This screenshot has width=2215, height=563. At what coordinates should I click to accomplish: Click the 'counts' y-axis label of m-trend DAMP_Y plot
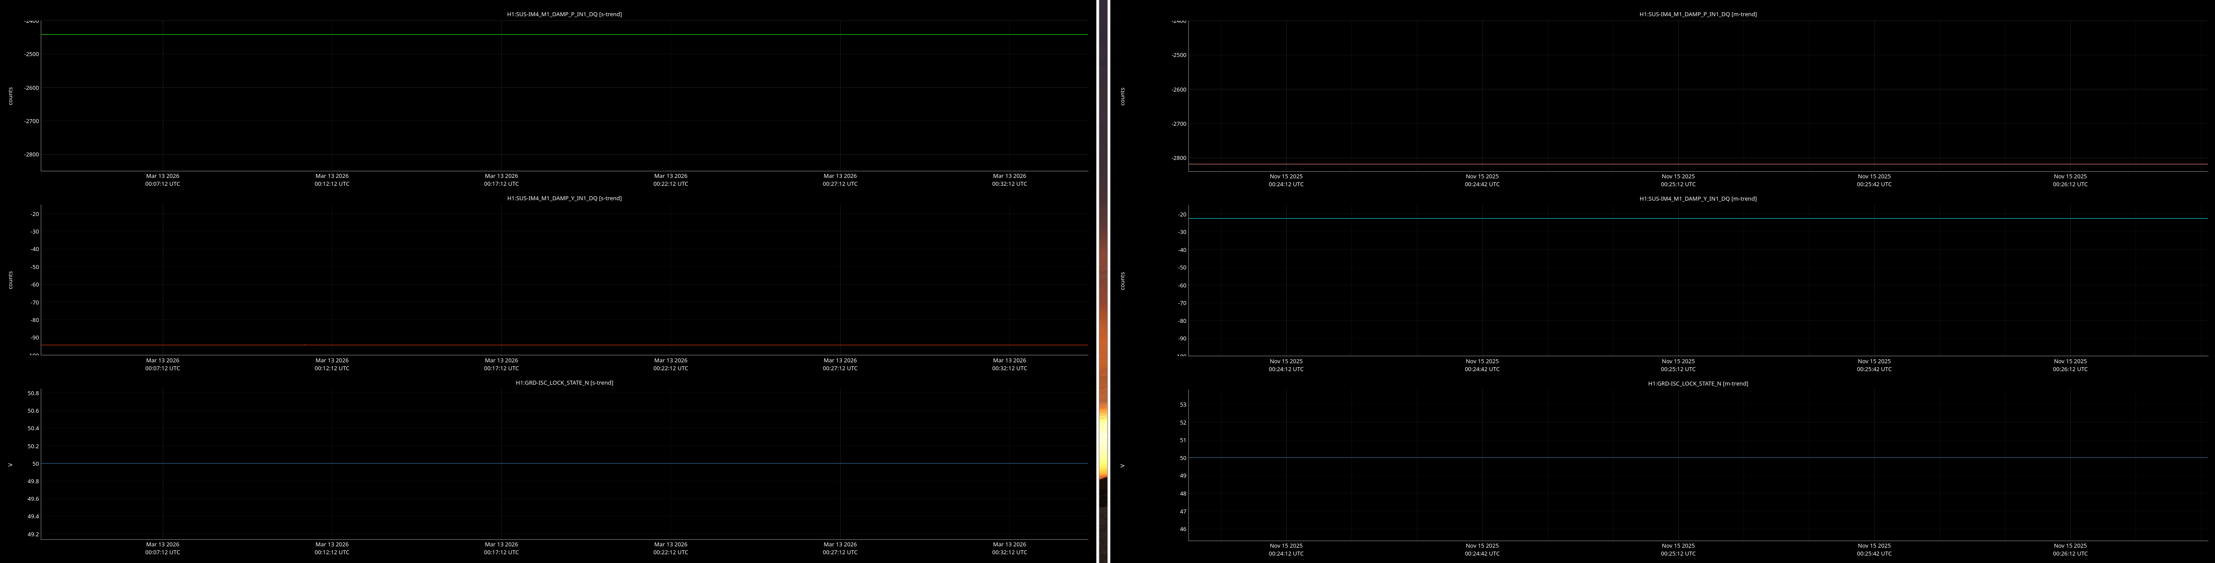pos(1122,280)
